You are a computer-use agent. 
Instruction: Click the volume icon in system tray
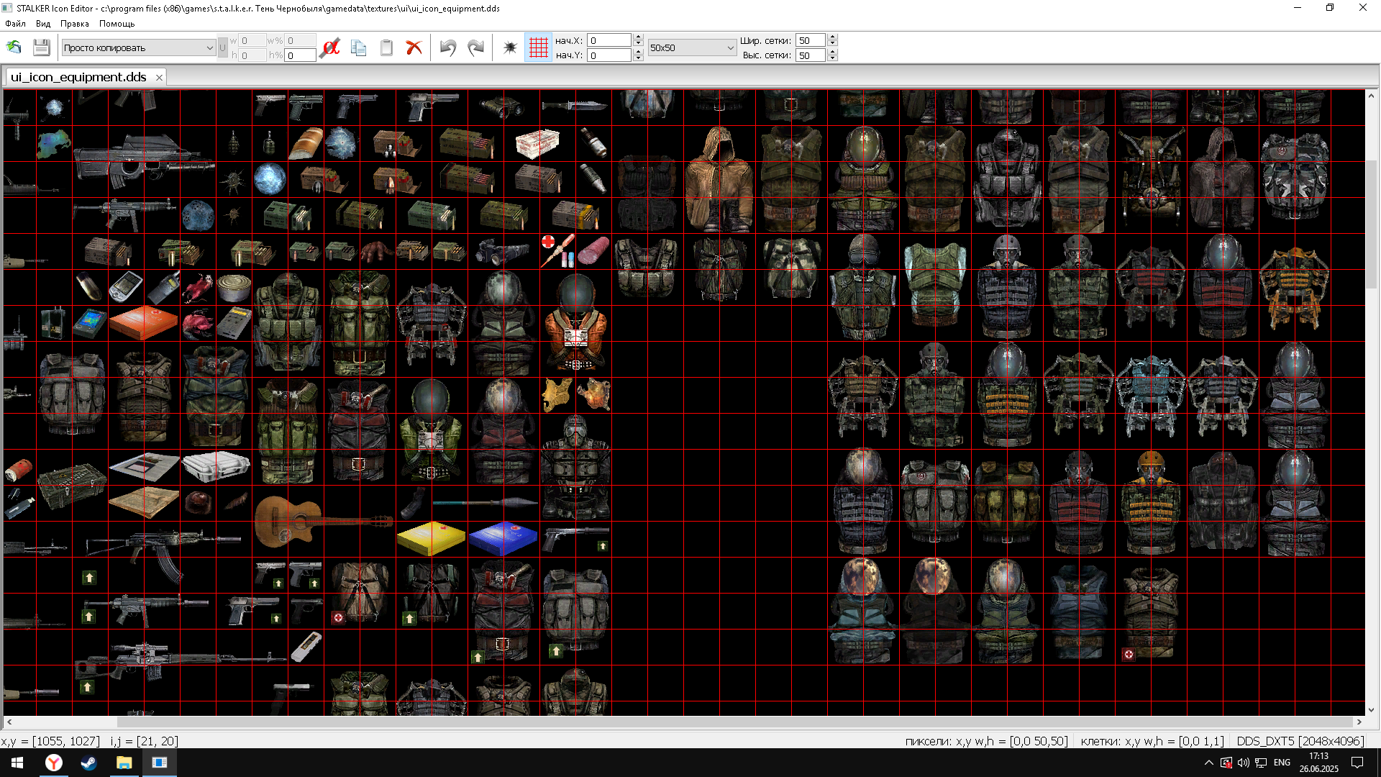coord(1243,763)
